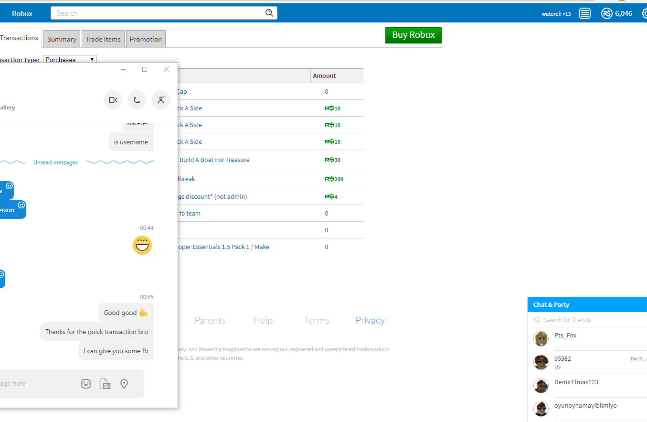The image size is (647, 422).
Task: Open Build A Boat For Treasure link
Action: (x=214, y=160)
